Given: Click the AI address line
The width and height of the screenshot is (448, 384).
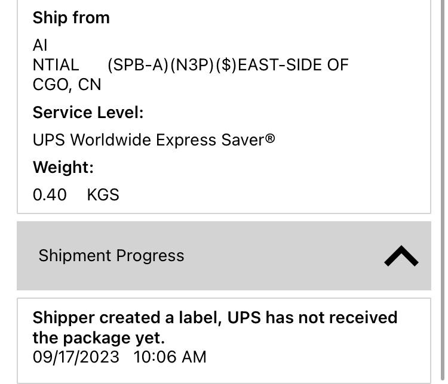Looking at the screenshot, I should 40,45.
